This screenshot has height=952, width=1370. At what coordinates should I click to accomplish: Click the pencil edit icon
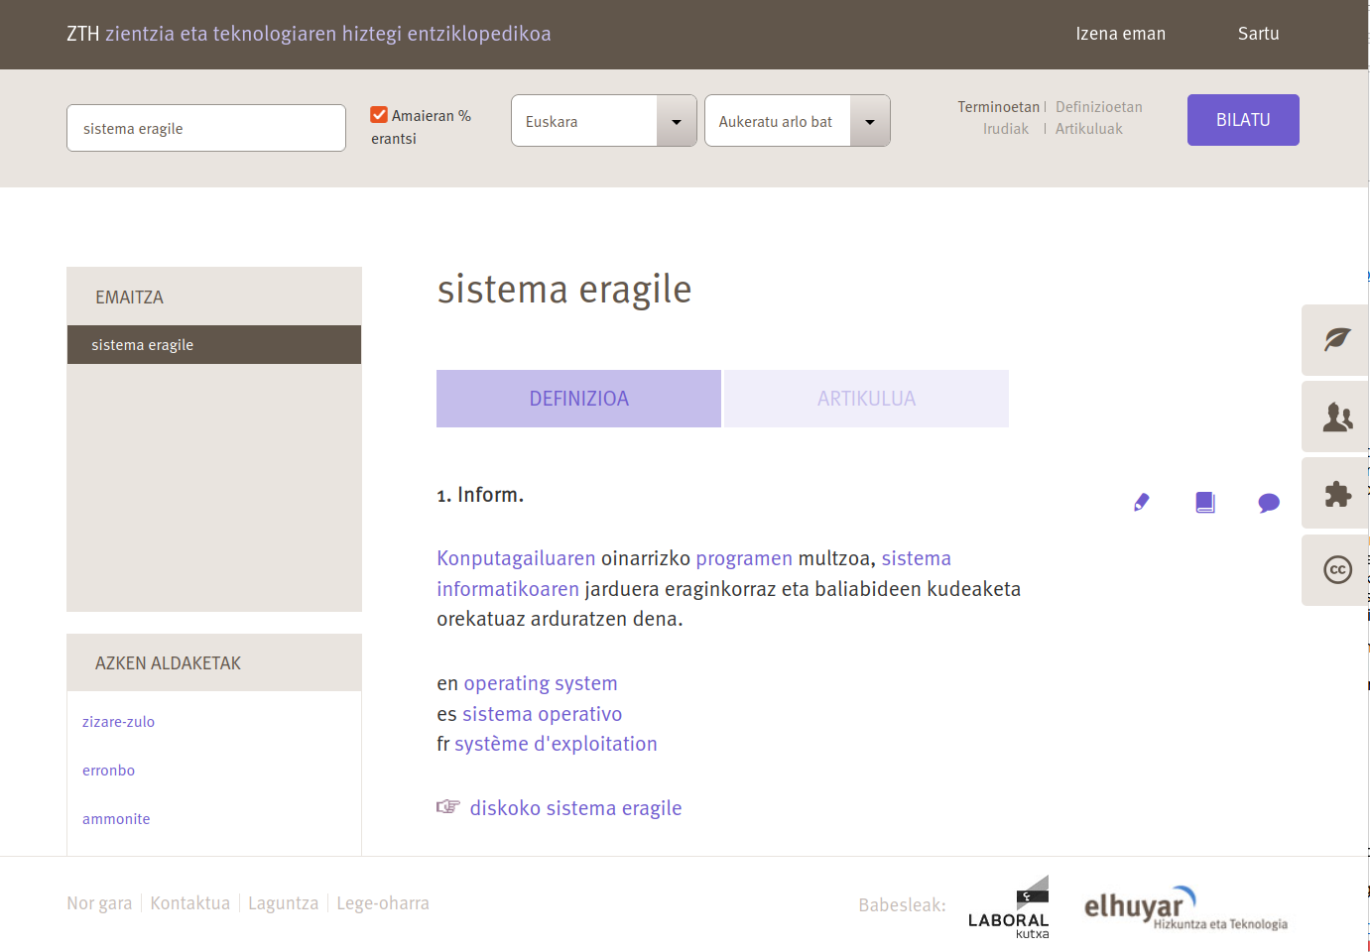pyautogui.click(x=1141, y=503)
